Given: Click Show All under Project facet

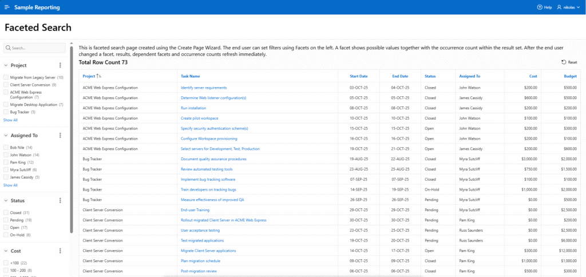Looking at the screenshot, I should [x=10, y=120].
